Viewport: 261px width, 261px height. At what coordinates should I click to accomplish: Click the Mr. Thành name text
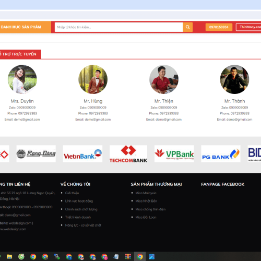pos(235,101)
